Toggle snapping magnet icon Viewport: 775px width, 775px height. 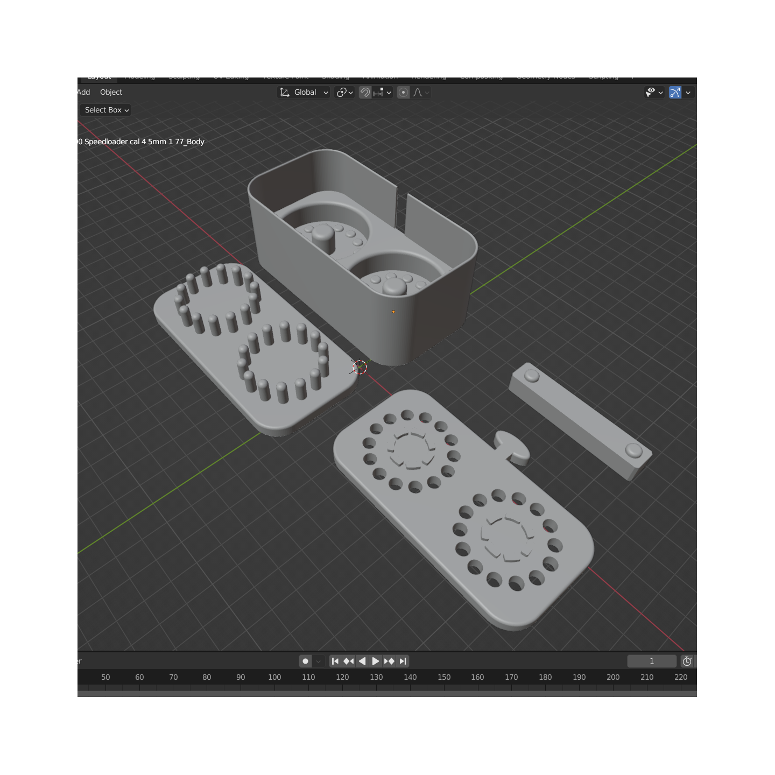[x=365, y=93]
